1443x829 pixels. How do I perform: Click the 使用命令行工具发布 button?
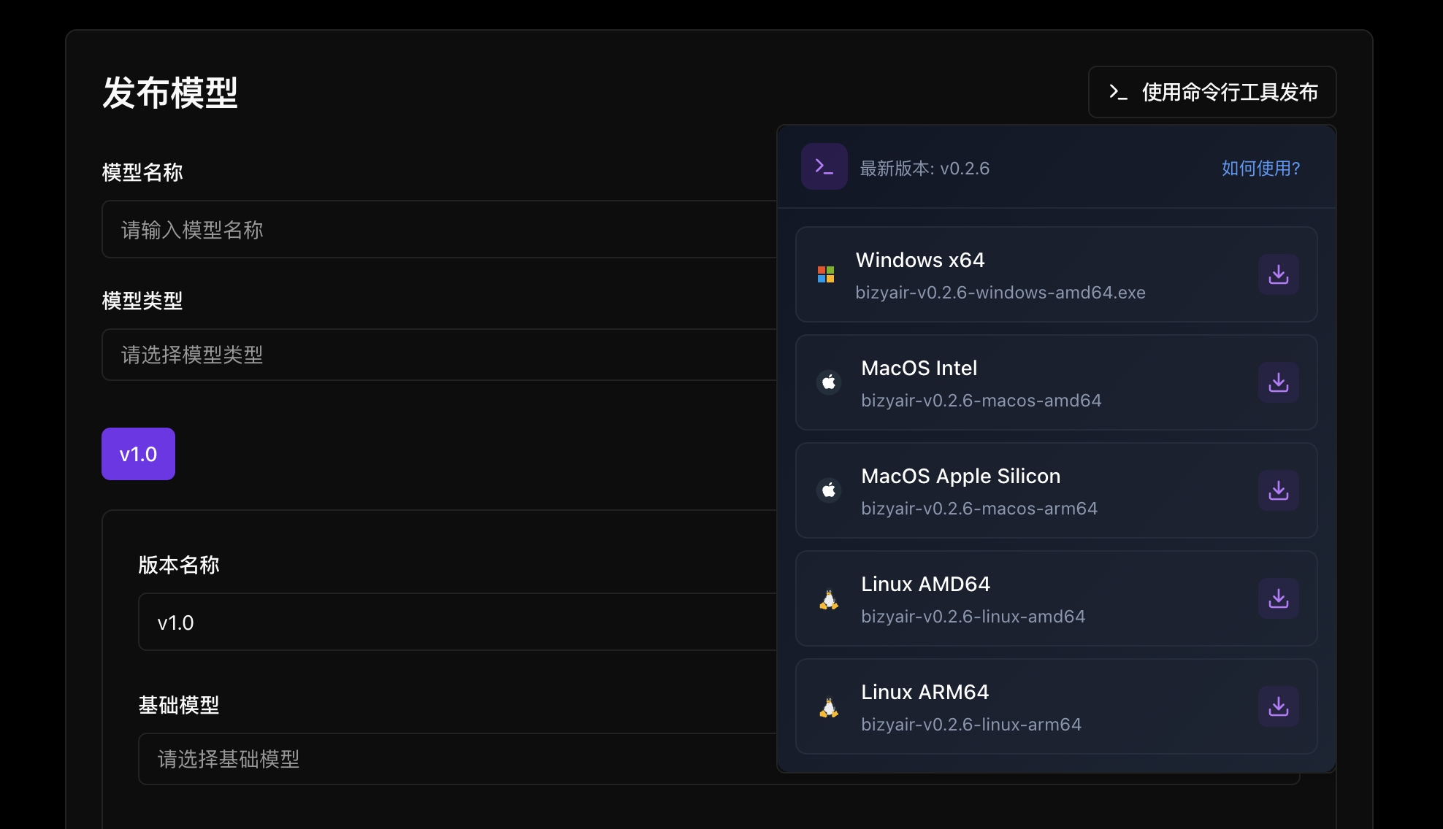(x=1212, y=92)
